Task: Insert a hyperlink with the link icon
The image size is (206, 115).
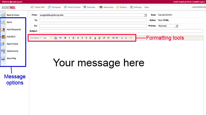Action: tap(122, 38)
